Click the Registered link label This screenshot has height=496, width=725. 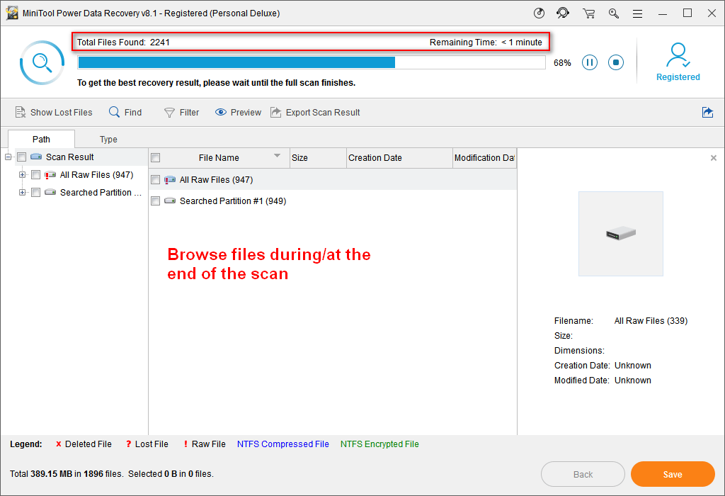click(678, 77)
